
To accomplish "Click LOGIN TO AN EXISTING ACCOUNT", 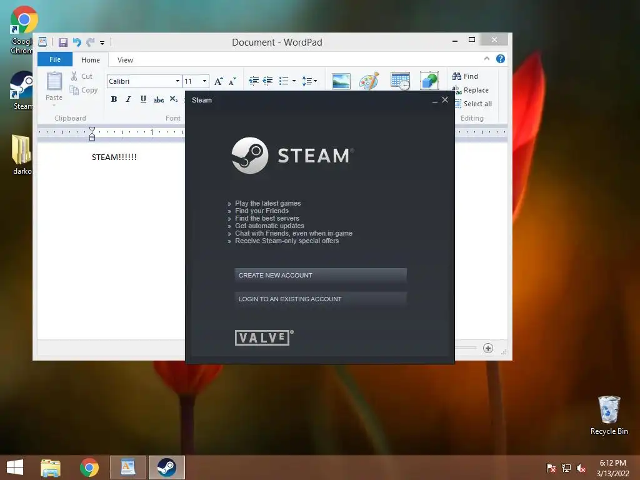I will coord(321,299).
